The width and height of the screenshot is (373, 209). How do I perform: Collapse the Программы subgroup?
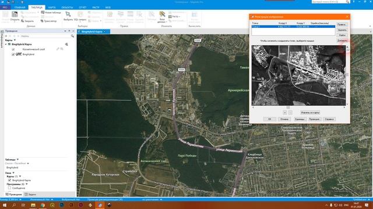coord(27,184)
